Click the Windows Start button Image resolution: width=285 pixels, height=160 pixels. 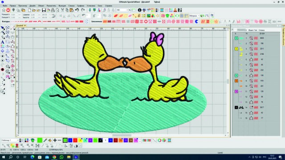(4, 157)
